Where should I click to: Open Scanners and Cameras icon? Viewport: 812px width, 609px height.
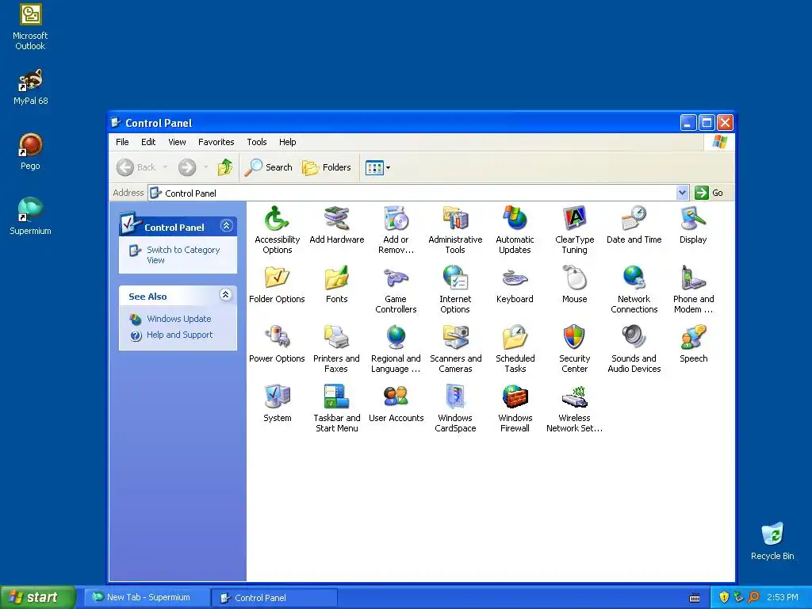tap(455, 349)
